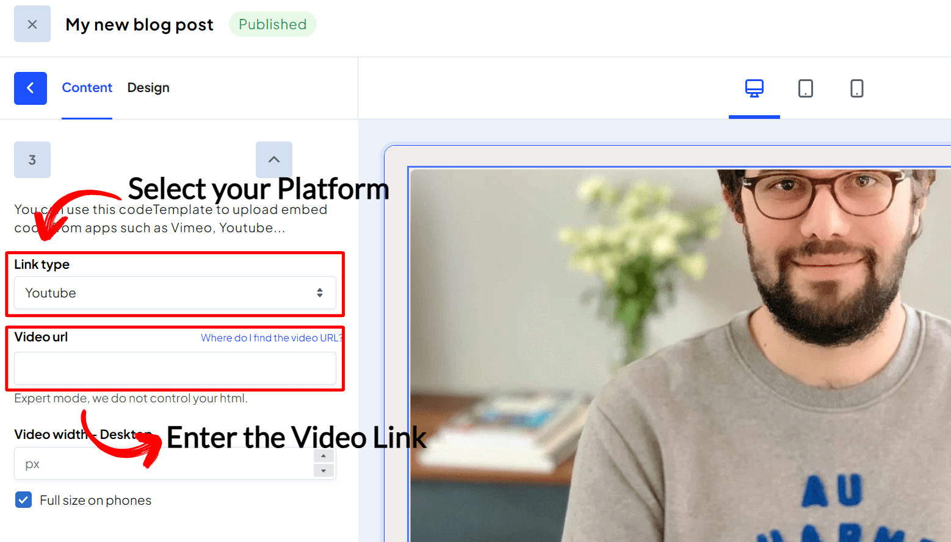Switch to tablet preview mode
This screenshot has width=951, height=542.
click(805, 88)
